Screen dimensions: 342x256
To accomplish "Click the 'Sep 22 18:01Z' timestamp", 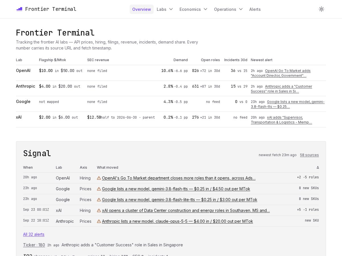I will [x=36, y=220].
